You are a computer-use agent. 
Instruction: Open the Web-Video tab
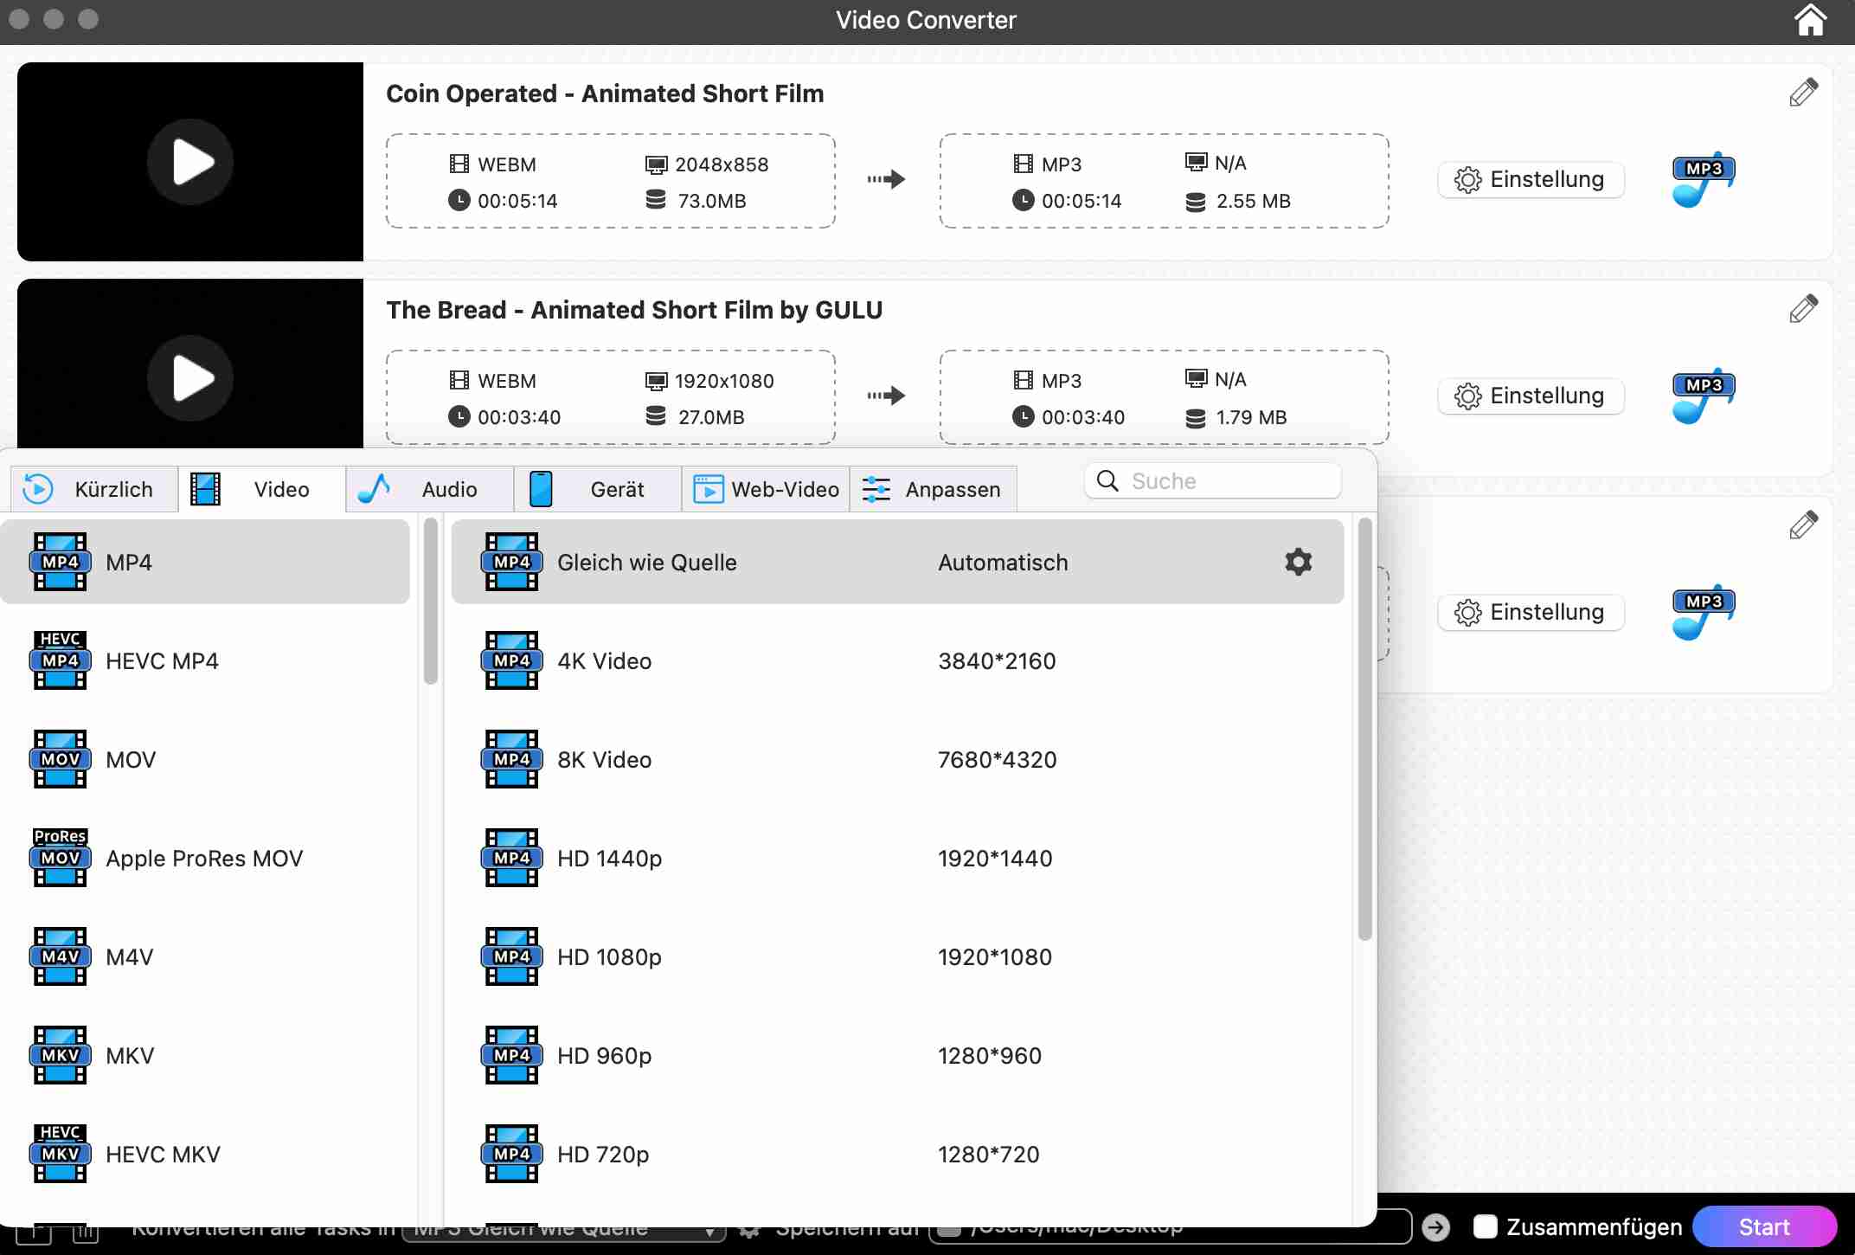pyautogui.click(x=766, y=490)
